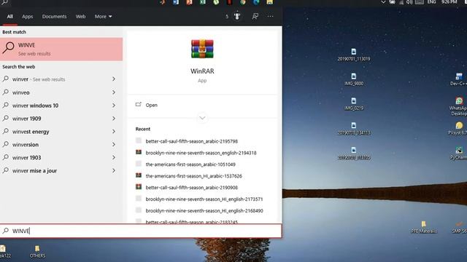This screenshot has width=467, height=262.
Task: Switch to the Documents search tab
Action: [x=54, y=17]
